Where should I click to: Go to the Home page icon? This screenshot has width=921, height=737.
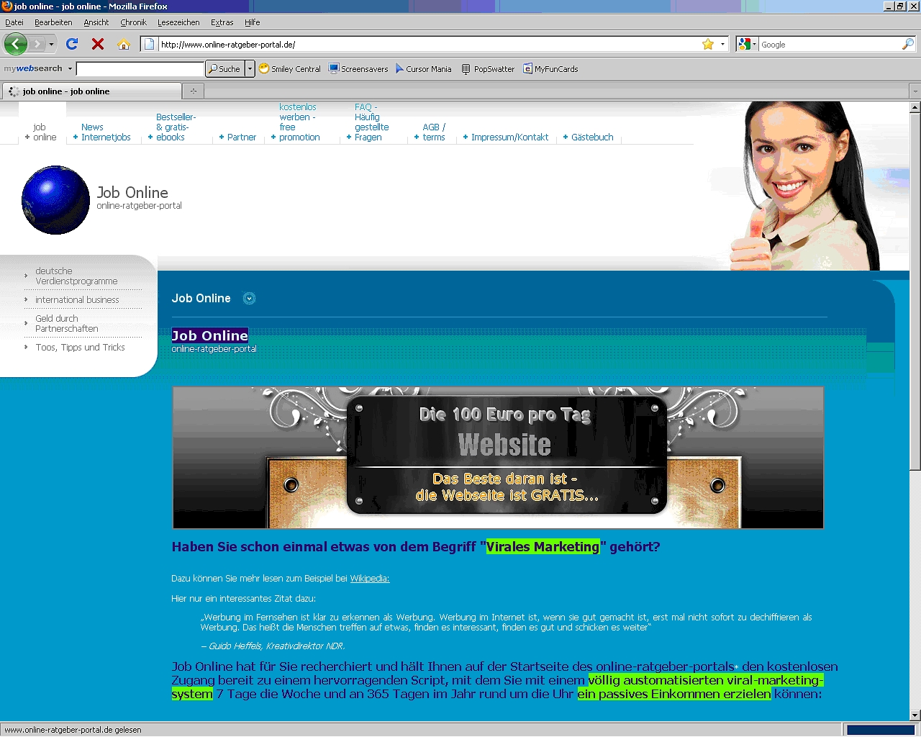point(124,44)
